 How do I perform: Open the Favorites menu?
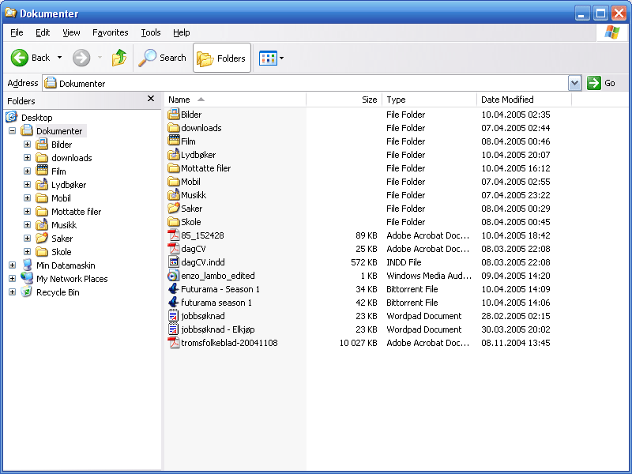(110, 32)
